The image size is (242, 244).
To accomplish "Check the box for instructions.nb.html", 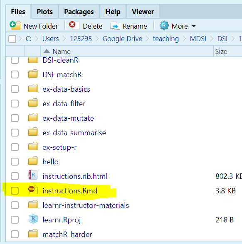I will (x=15, y=176).
